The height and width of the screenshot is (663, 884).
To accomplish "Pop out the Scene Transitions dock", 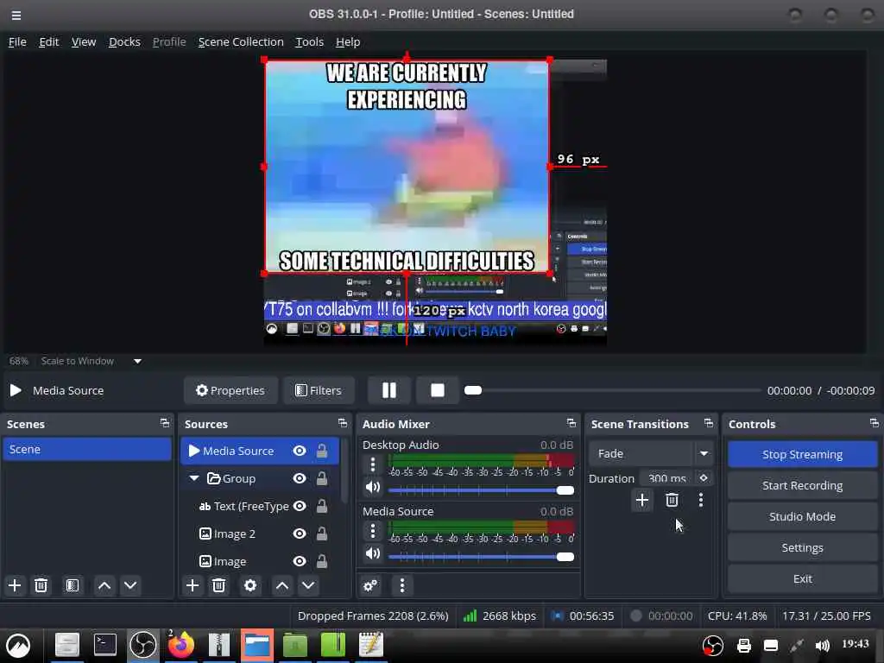I will pos(709,423).
